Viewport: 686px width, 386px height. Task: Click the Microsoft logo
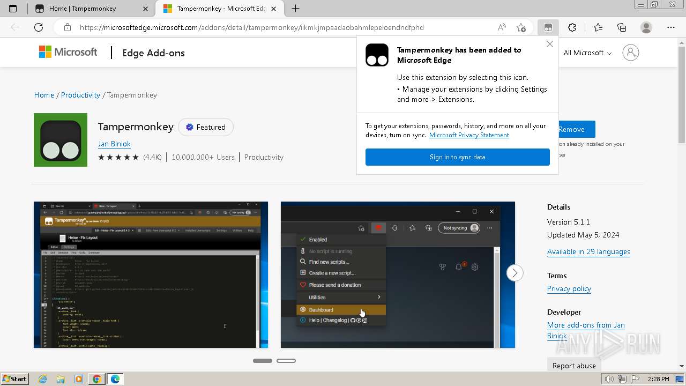pyautogui.click(x=68, y=52)
